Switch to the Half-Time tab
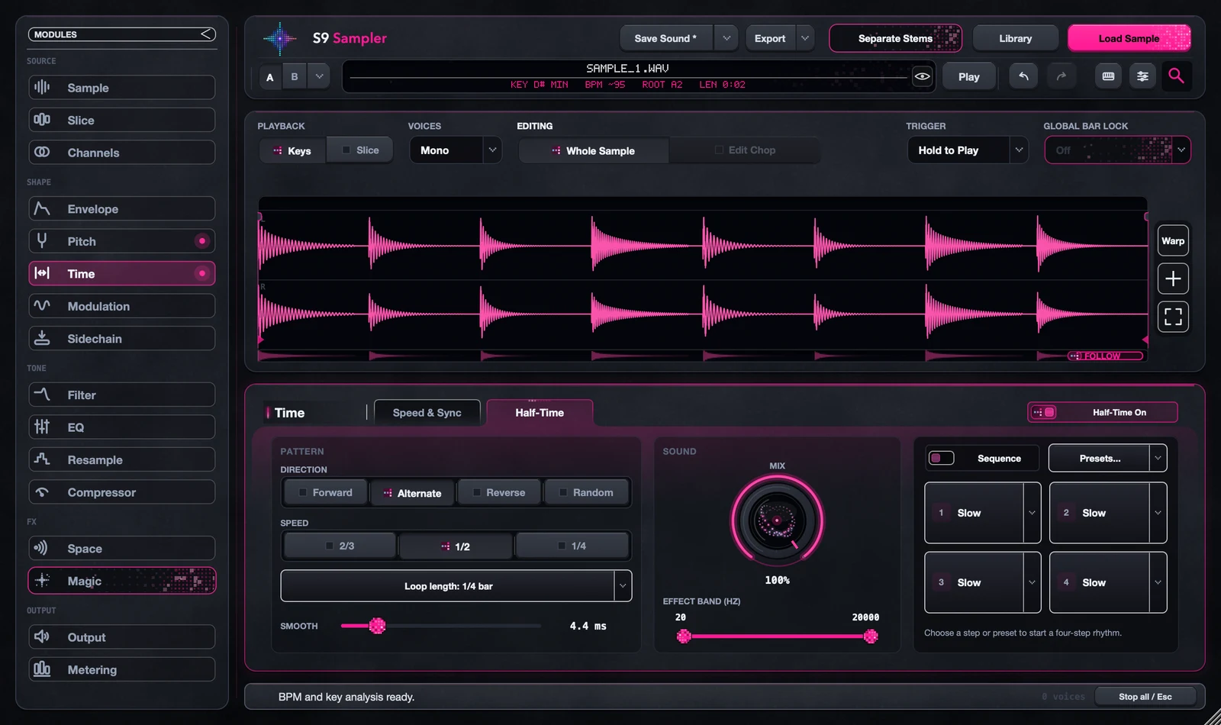The height and width of the screenshot is (725, 1221). 540,413
